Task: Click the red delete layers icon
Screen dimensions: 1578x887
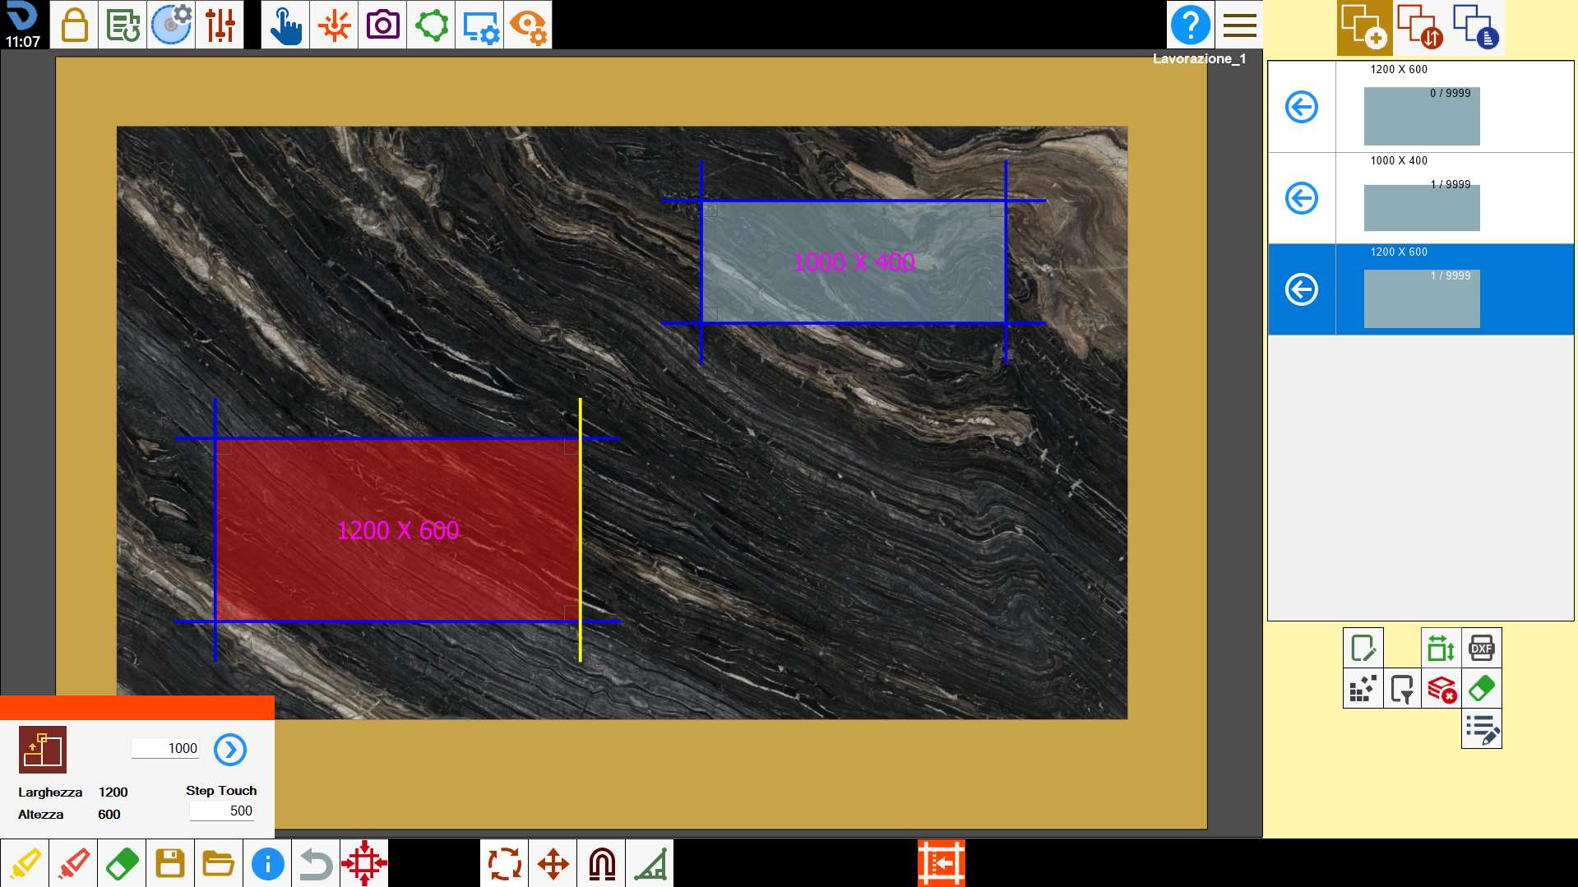Action: pos(1441,688)
